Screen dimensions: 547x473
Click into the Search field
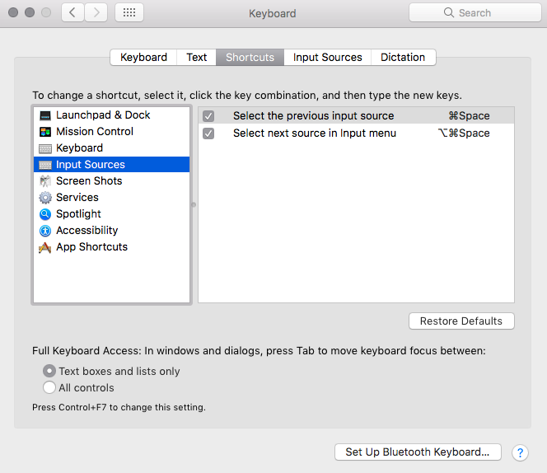[475, 12]
